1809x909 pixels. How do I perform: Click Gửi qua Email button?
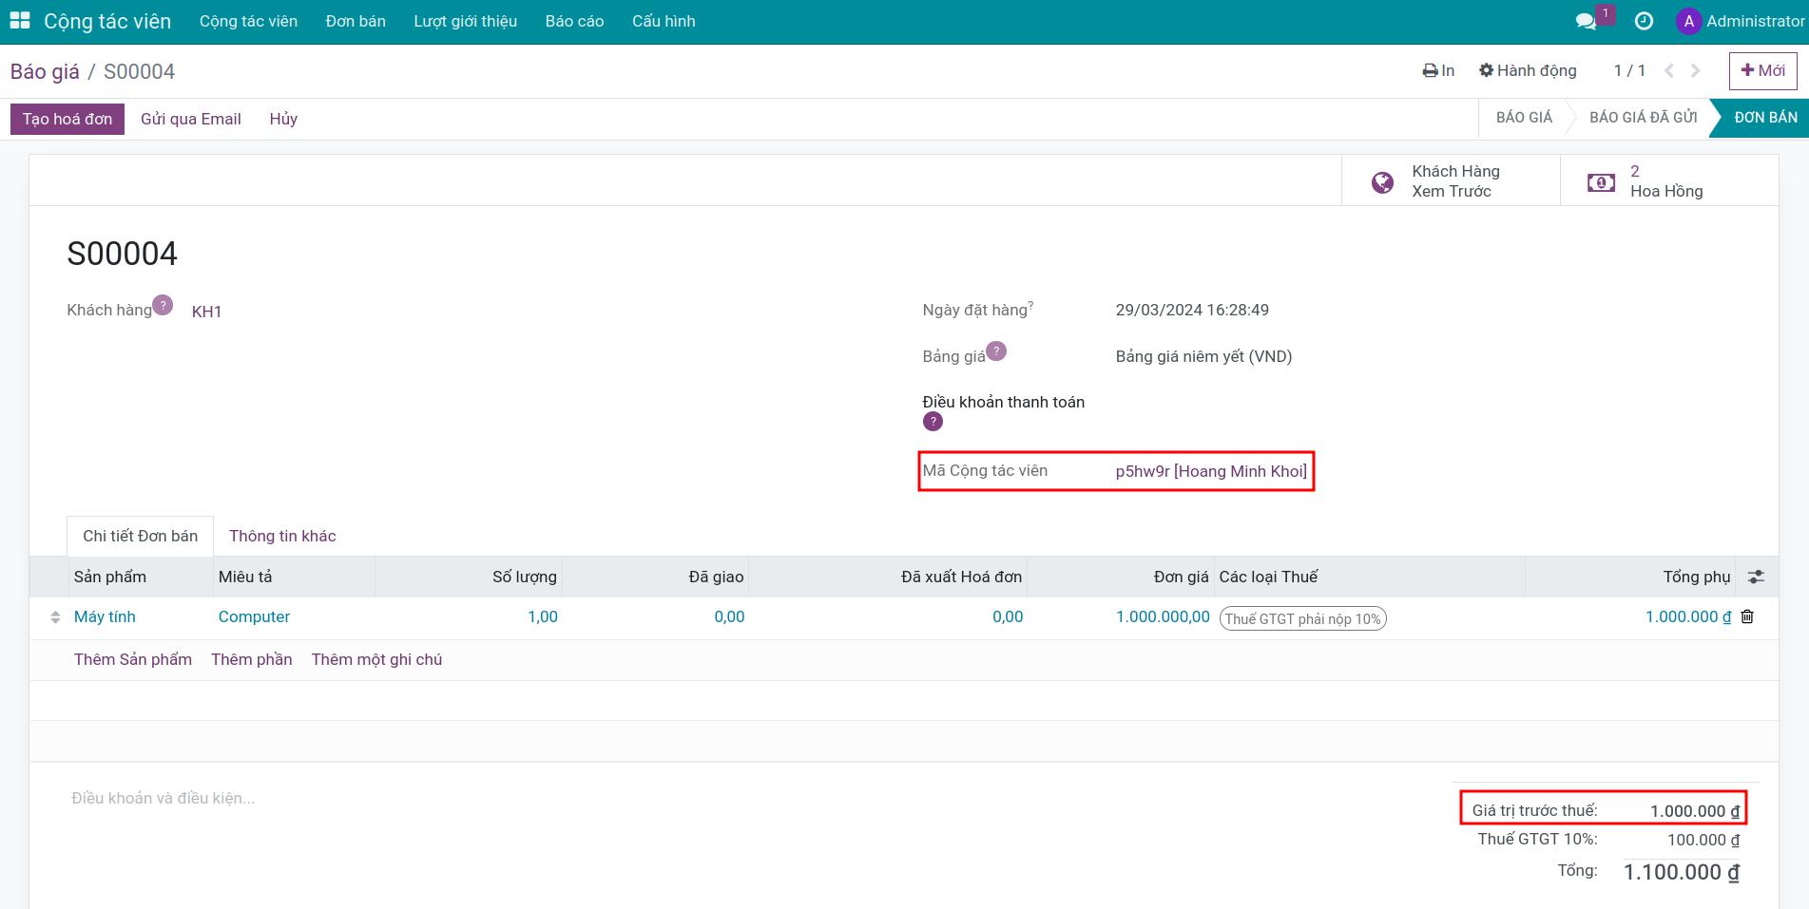191,119
